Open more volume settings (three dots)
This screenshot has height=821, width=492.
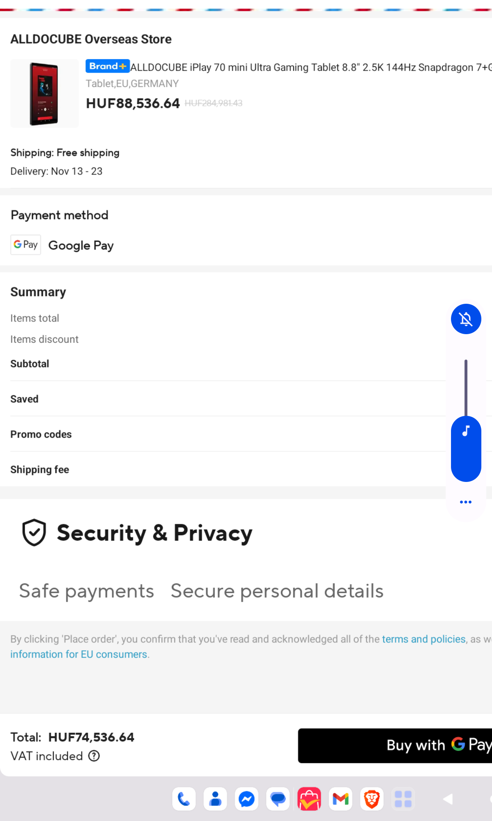click(466, 502)
